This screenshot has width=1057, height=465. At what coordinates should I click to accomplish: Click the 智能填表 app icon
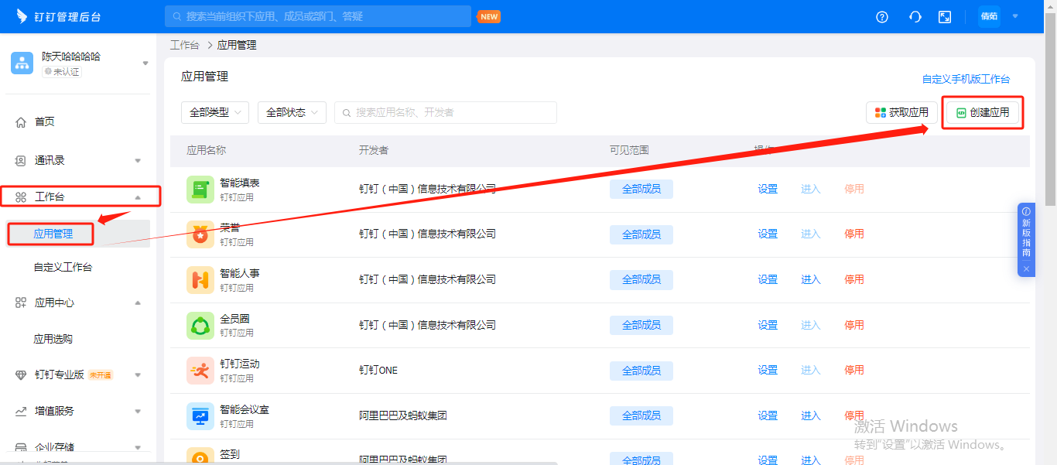(200, 190)
